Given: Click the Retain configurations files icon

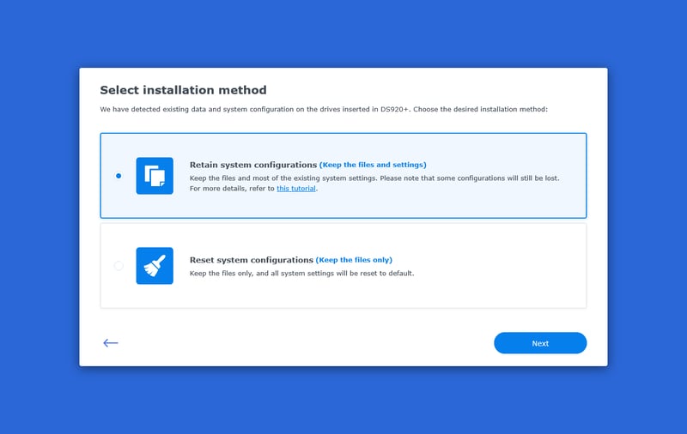Looking at the screenshot, I should (x=155, y=176).
